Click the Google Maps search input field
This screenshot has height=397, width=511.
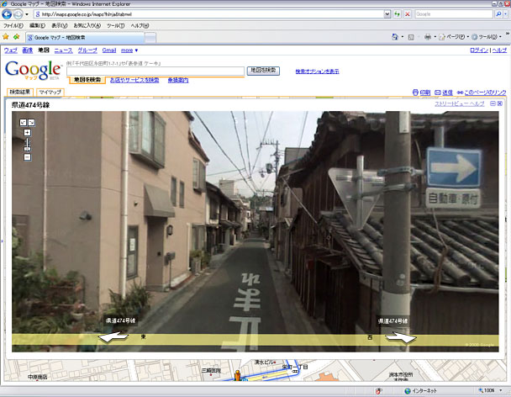(155, 71)
